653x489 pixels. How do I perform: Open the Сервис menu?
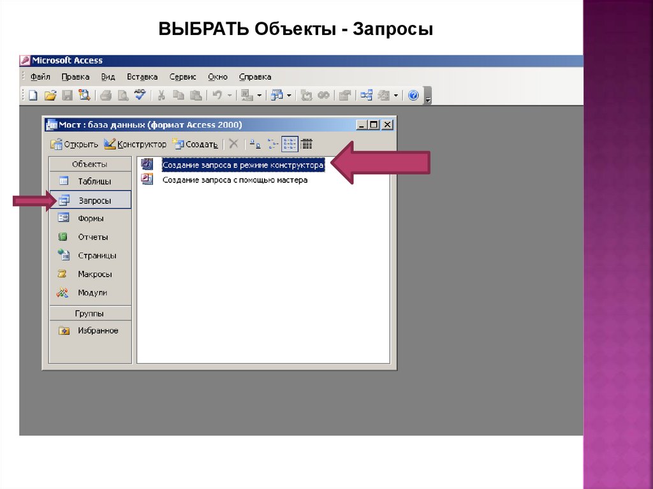(183, 77)
